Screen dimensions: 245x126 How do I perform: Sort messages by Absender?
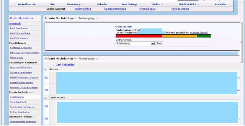pyautogui.click(x=69, y=64)
